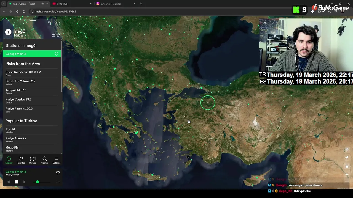The height and width of the screenshot is (198, 353).
Task: Favorite Güneş FM 94.8 in station list
Action: [57, 54]
